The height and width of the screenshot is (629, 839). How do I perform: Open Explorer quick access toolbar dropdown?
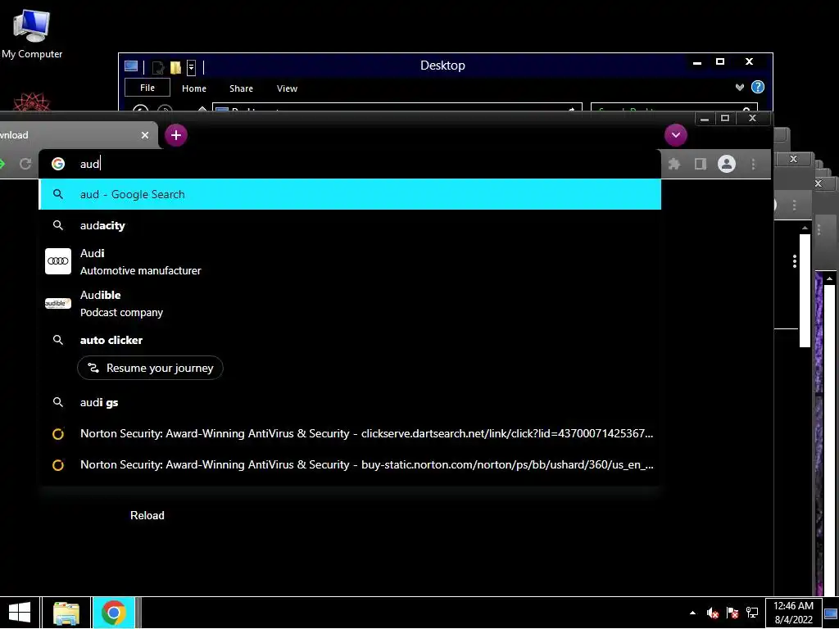pyautogui.click(x=191, y=67)
